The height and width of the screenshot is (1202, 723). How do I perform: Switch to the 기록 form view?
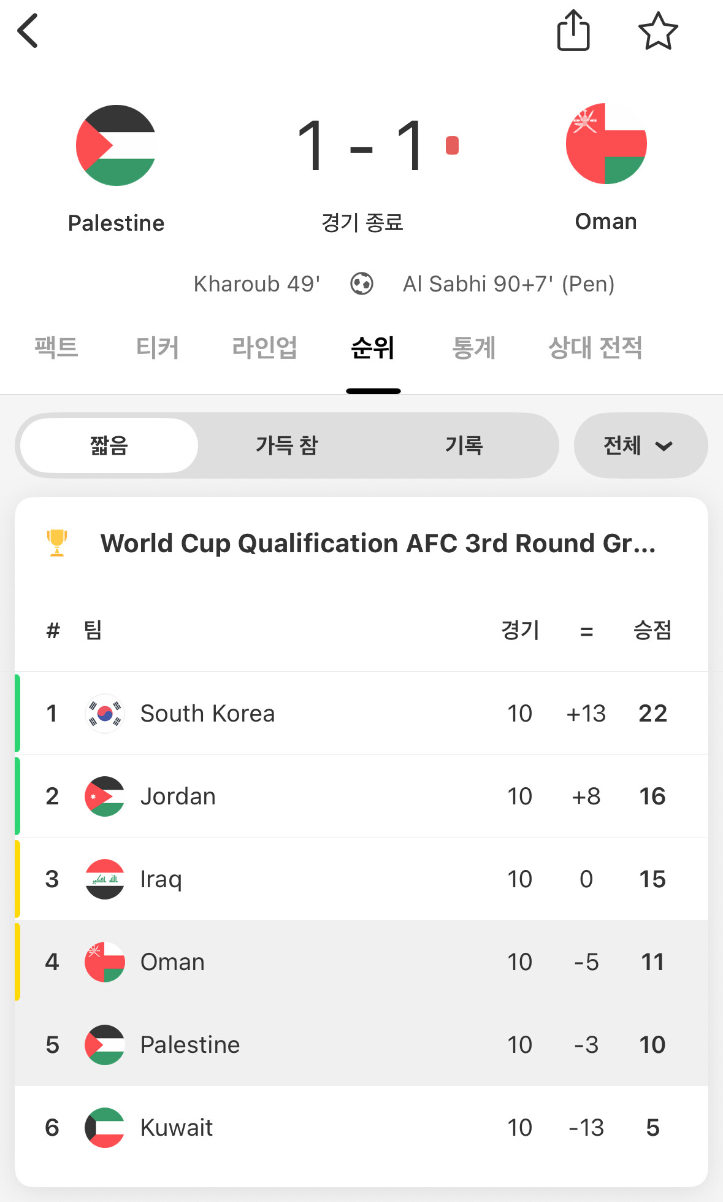point(464,445)
